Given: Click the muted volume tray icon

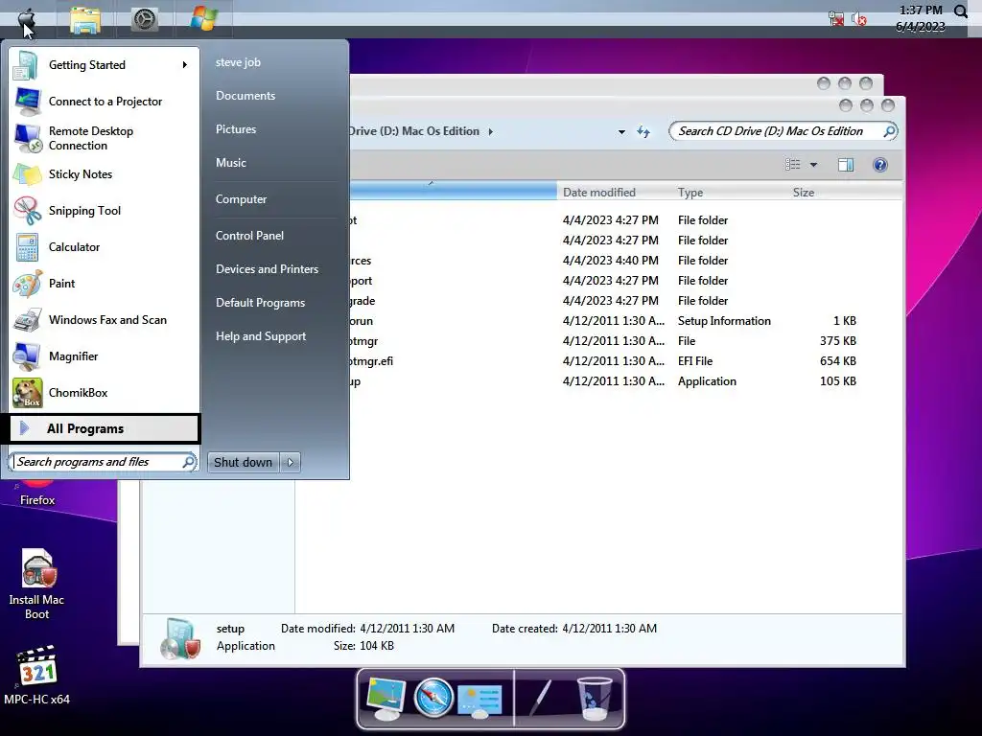Looking at the screenshot, I should (x=859, y=19).
